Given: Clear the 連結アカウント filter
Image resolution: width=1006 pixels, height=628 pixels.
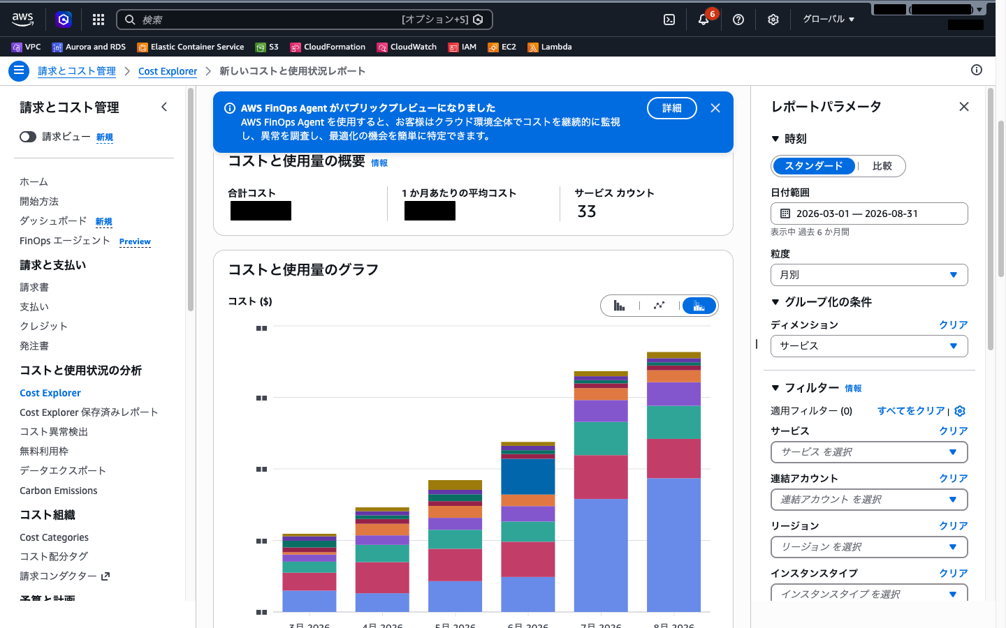Looking at the screenshot, I should pyautogui.click(x=954, y=479).
